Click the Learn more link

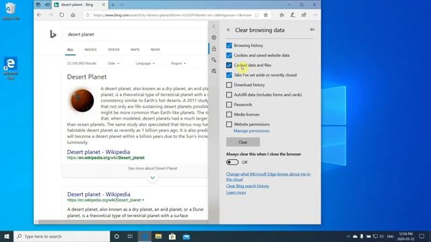(x=236, y=193)
